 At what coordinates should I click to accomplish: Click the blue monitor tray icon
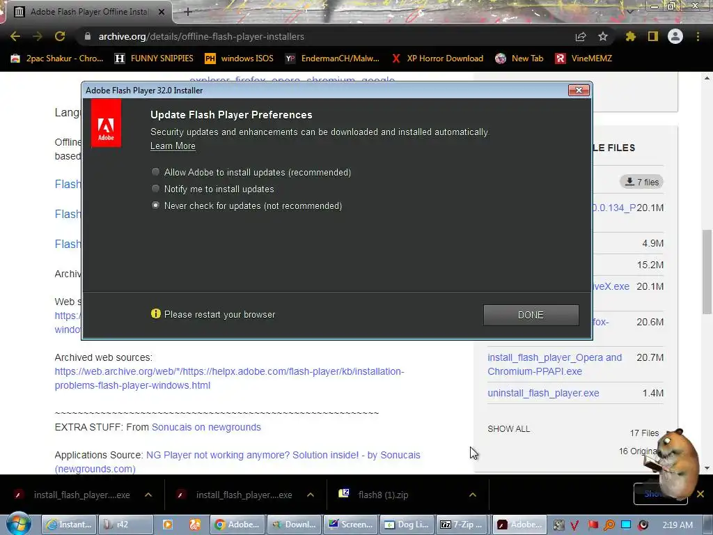click(x=626, y=525)
